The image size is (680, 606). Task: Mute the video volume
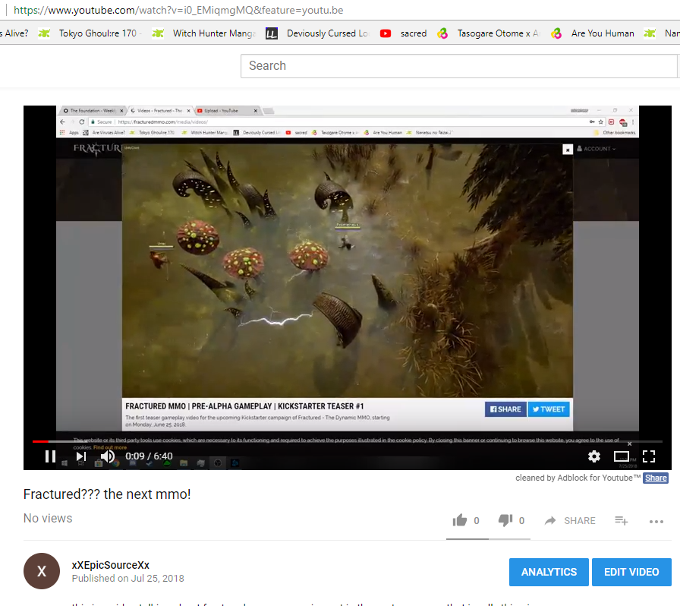108,456
